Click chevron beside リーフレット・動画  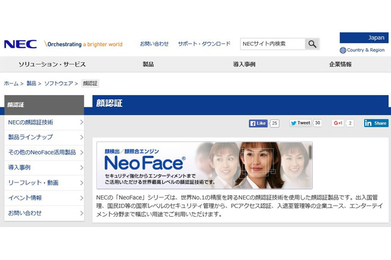[x=81, y=183]
